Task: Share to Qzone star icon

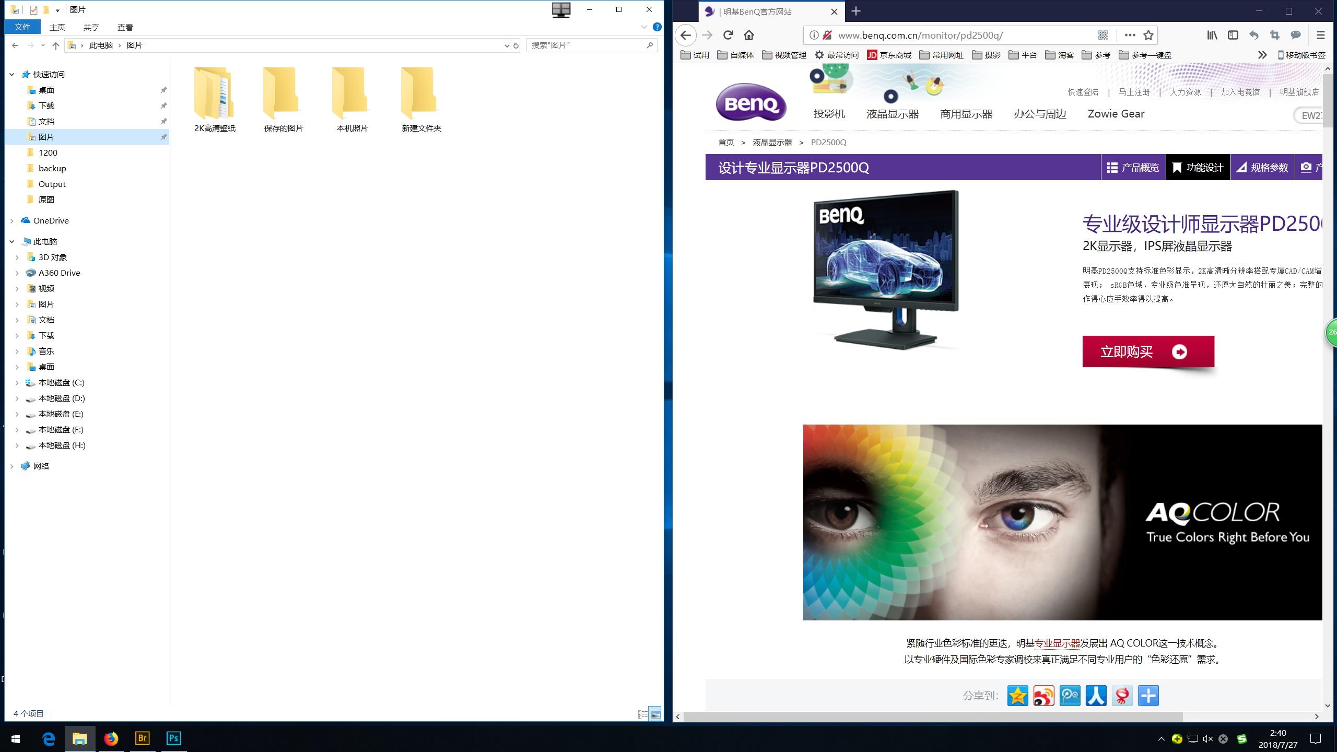Action: [x=1018, y=696]
